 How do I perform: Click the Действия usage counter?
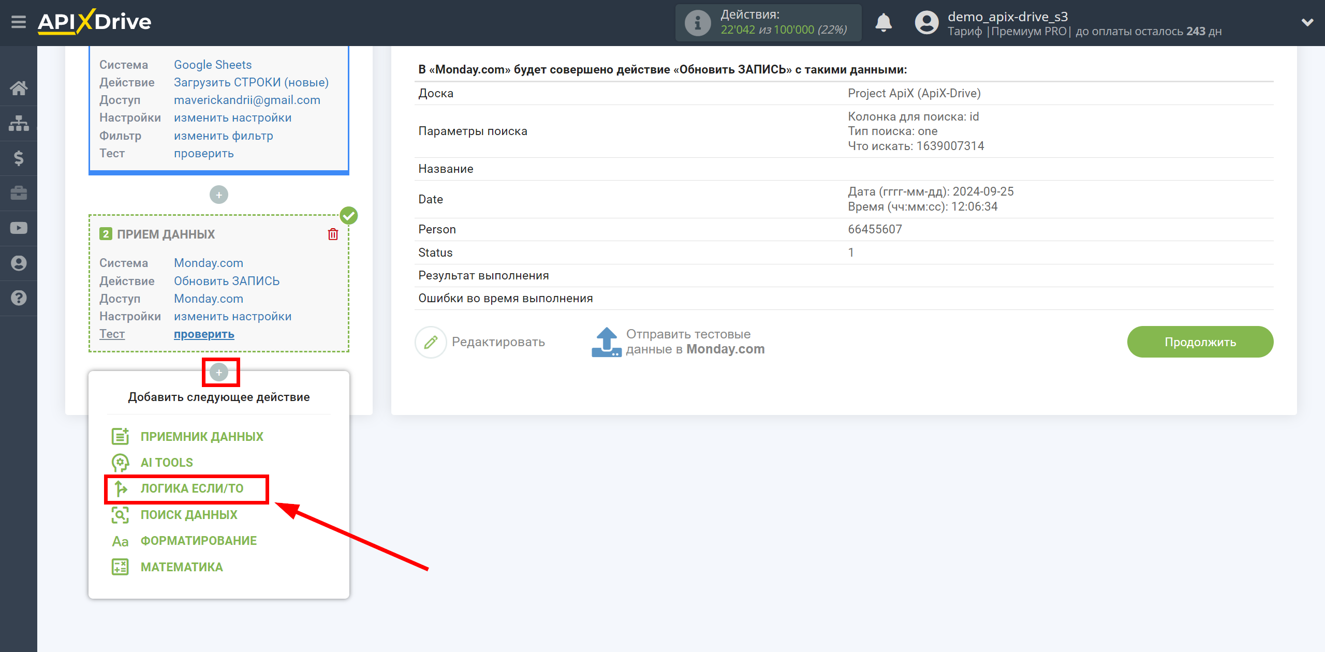tap(768, 23)
